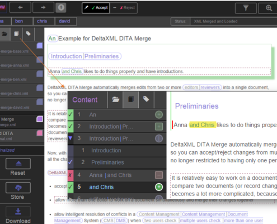This screenshot has height=224, width=277.
Task: Toggle the check beside sub-item Preliminaries
Action: click(x=71, y=162)
